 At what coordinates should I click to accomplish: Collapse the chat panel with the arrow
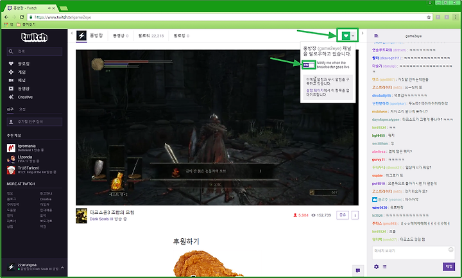point(363,33)
